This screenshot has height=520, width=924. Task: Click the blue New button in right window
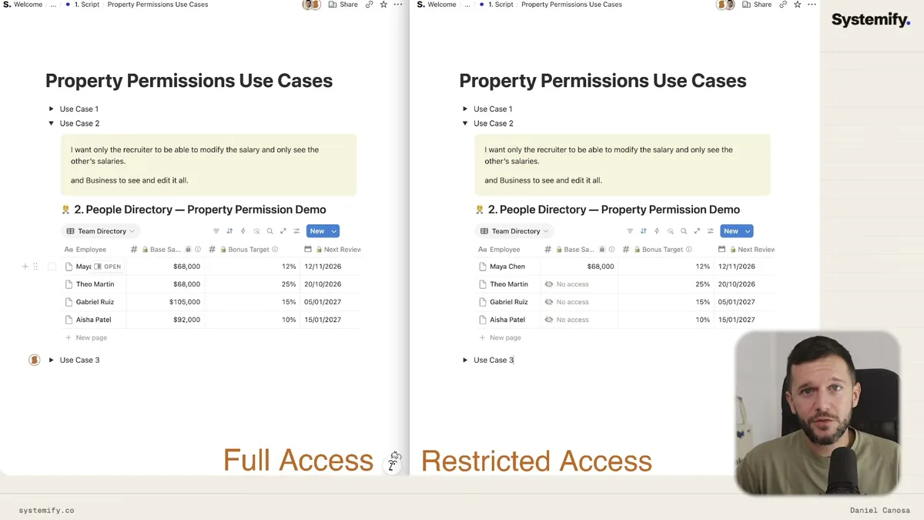731,231
